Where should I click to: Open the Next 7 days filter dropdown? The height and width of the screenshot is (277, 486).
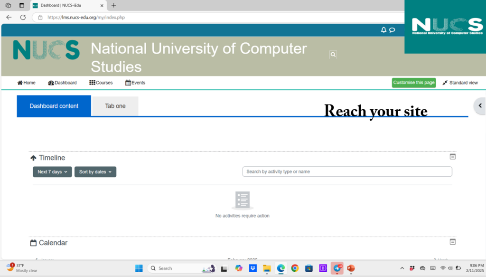pyautogui.click(x=52, y=172)
